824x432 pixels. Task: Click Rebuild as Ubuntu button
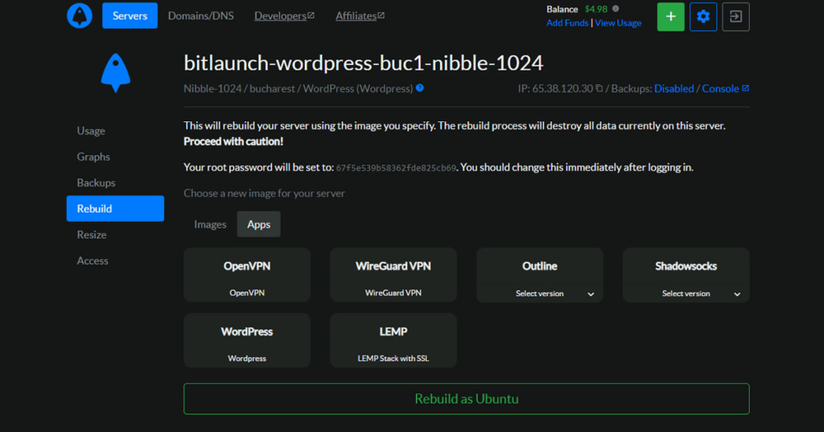pyautogui.click(x=466, y=399)
